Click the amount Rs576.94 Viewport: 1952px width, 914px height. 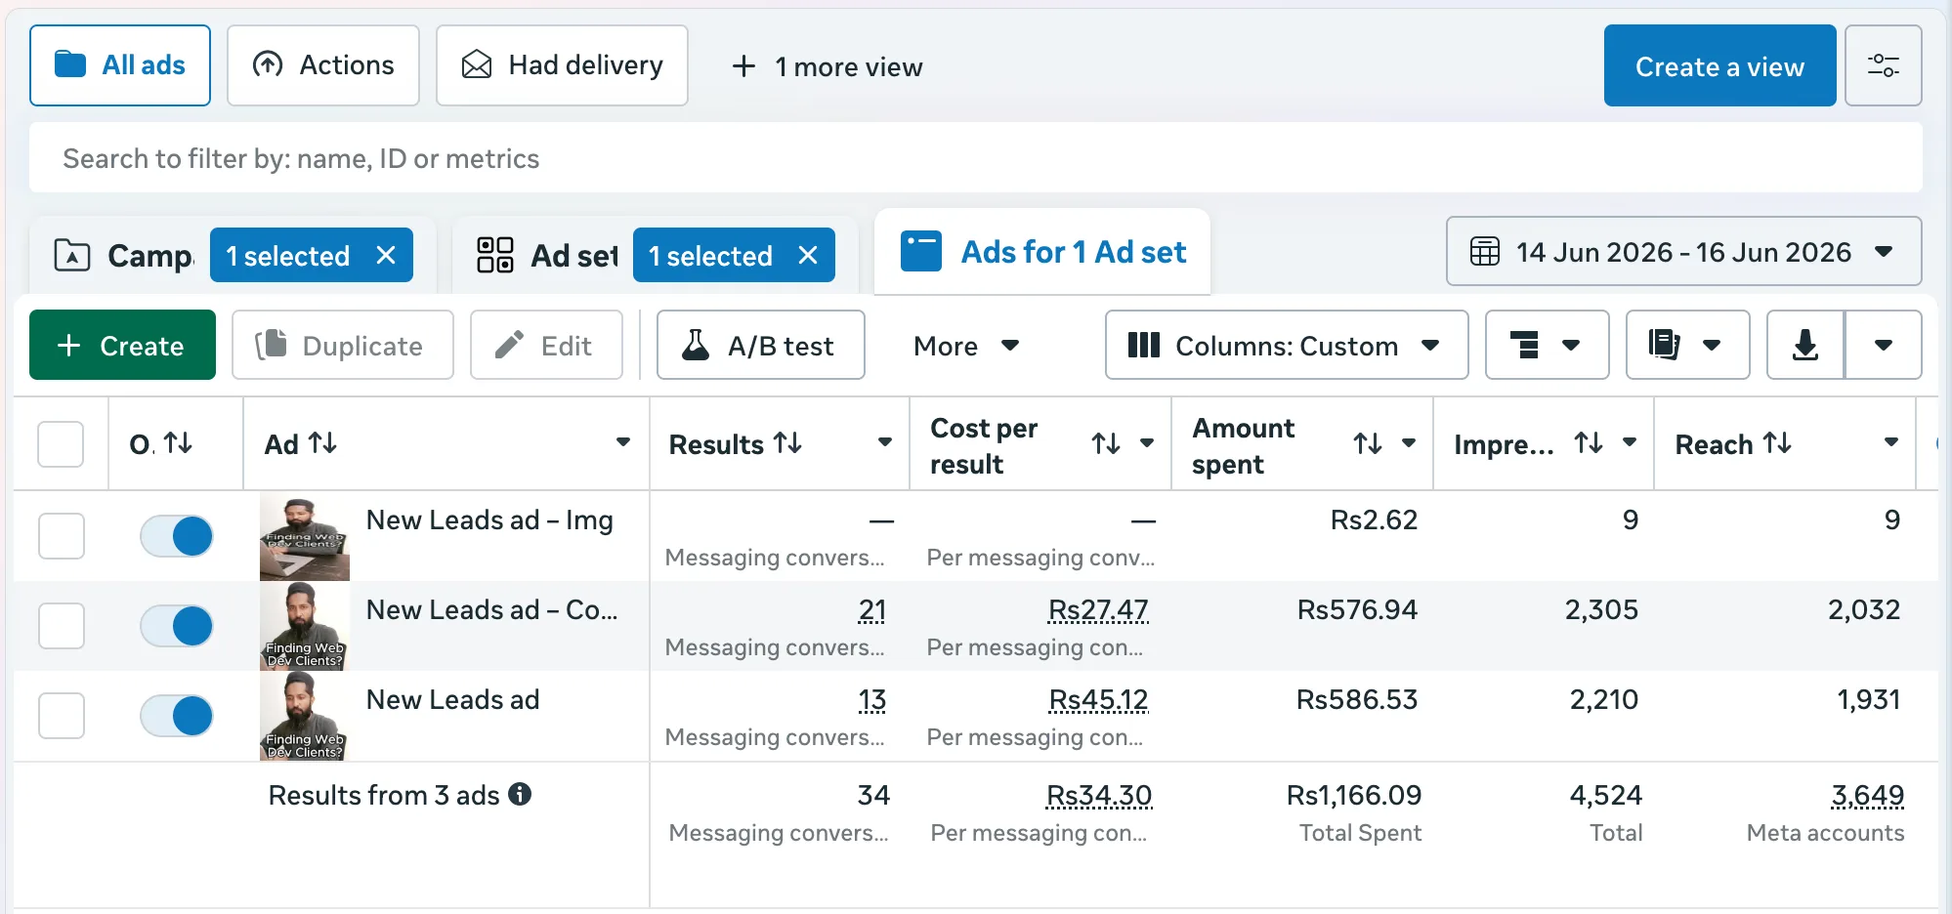tap(1357, 610)
